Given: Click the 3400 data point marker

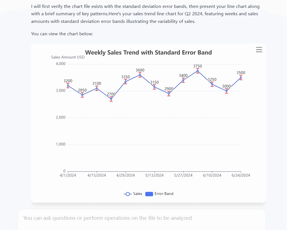Looking at the screenshot, I should (183, 80).
